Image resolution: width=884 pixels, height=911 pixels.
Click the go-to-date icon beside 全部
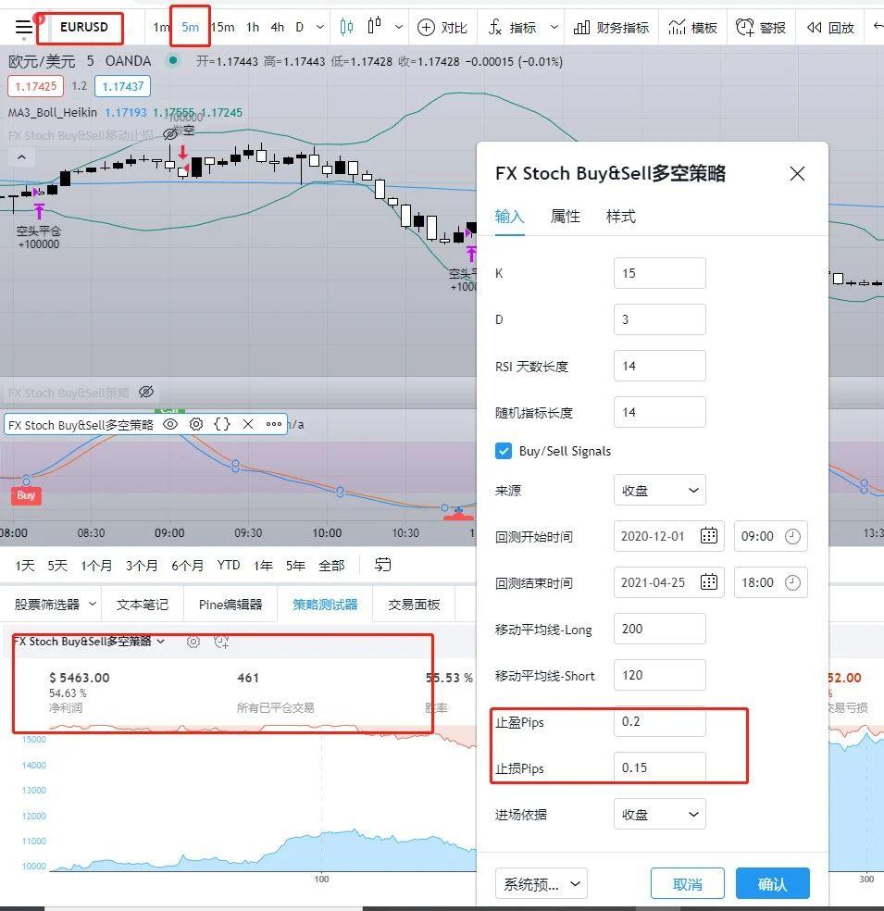pyautogui.click(x=382, y=565)
